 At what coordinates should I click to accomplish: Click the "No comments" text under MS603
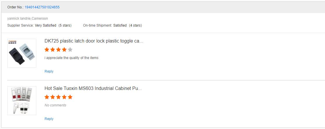point(55,105)
